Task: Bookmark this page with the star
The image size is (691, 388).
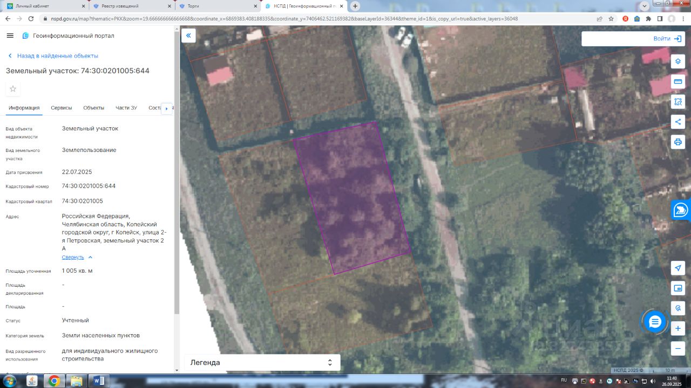Action: point(611,18)
